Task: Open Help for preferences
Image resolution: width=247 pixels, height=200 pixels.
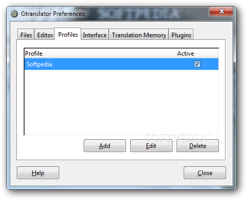Action: point(38,173)
